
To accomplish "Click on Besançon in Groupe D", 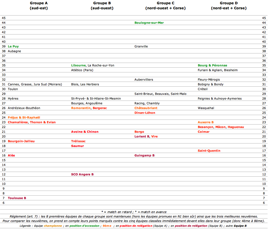I will tap(205, 127).
